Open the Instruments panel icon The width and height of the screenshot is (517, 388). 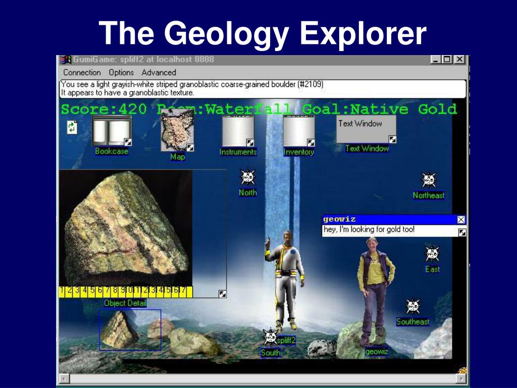pyautogui.click(x=238, y=131)
